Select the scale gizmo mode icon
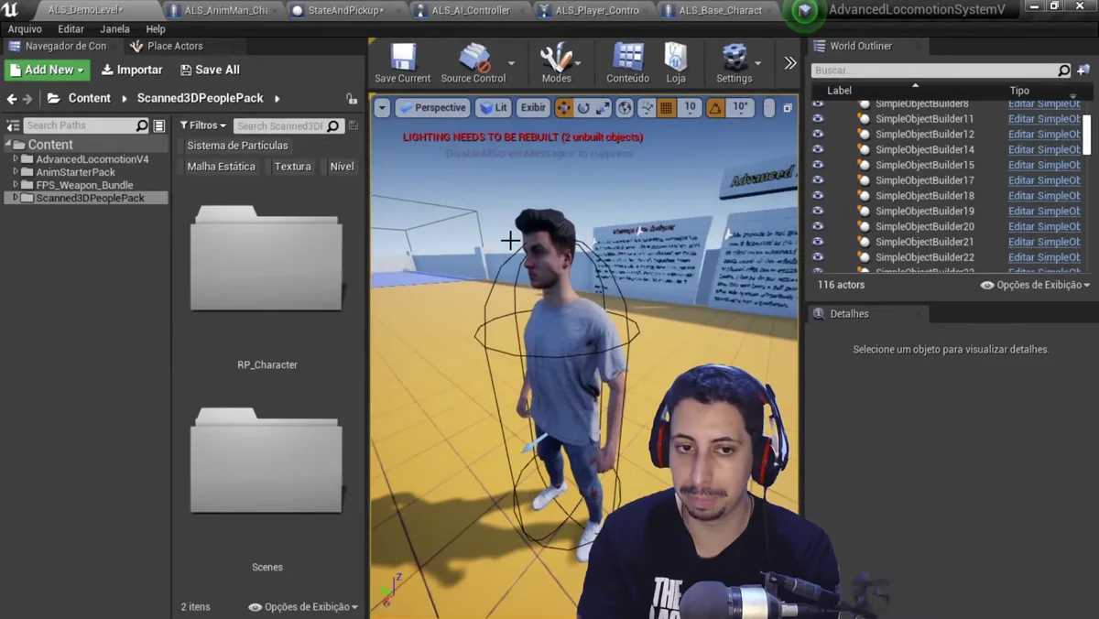 coord(603,108)
